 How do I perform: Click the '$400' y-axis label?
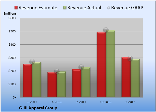[12, 45]
